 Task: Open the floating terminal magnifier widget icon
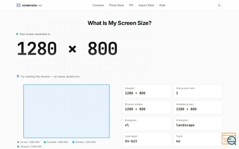[229, 139]
